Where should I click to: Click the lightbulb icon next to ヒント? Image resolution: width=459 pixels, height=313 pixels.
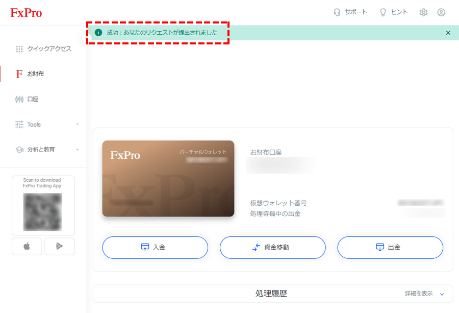382,12
